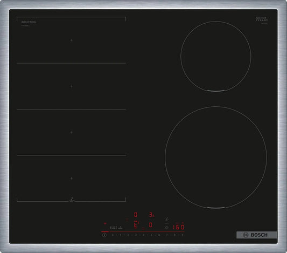
Task: Tap the red Wi-Fi Home Connect indicator
Action: (x=105, y=223)
